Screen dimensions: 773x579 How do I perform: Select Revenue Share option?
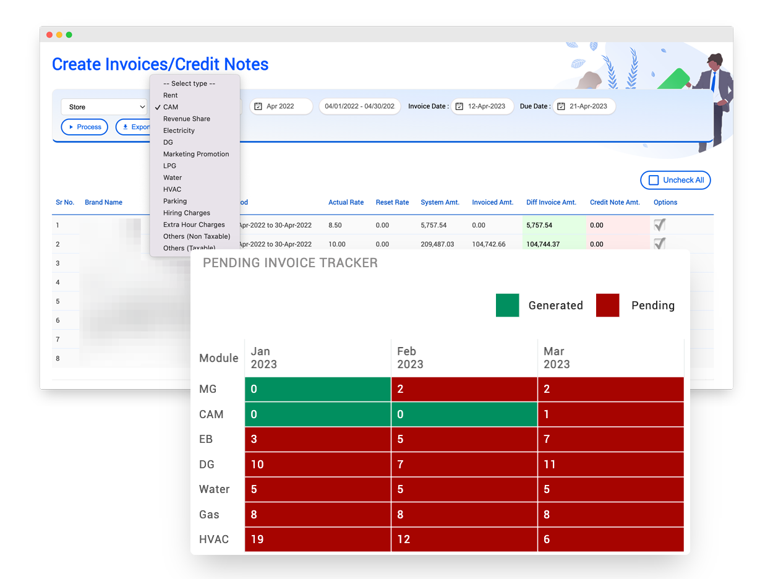[x=187, y=119]
